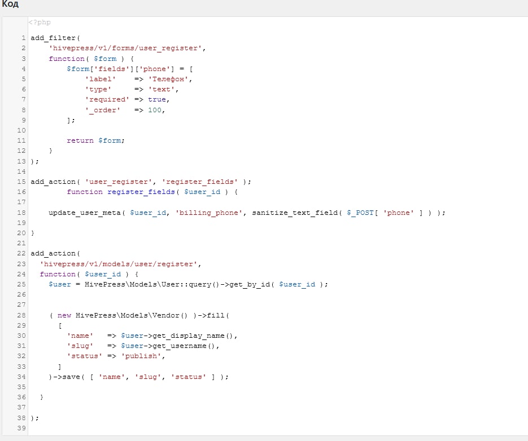528x441 pixels.
Task: Click 'add_filter(' on line 1
Action: click(55, 38)
